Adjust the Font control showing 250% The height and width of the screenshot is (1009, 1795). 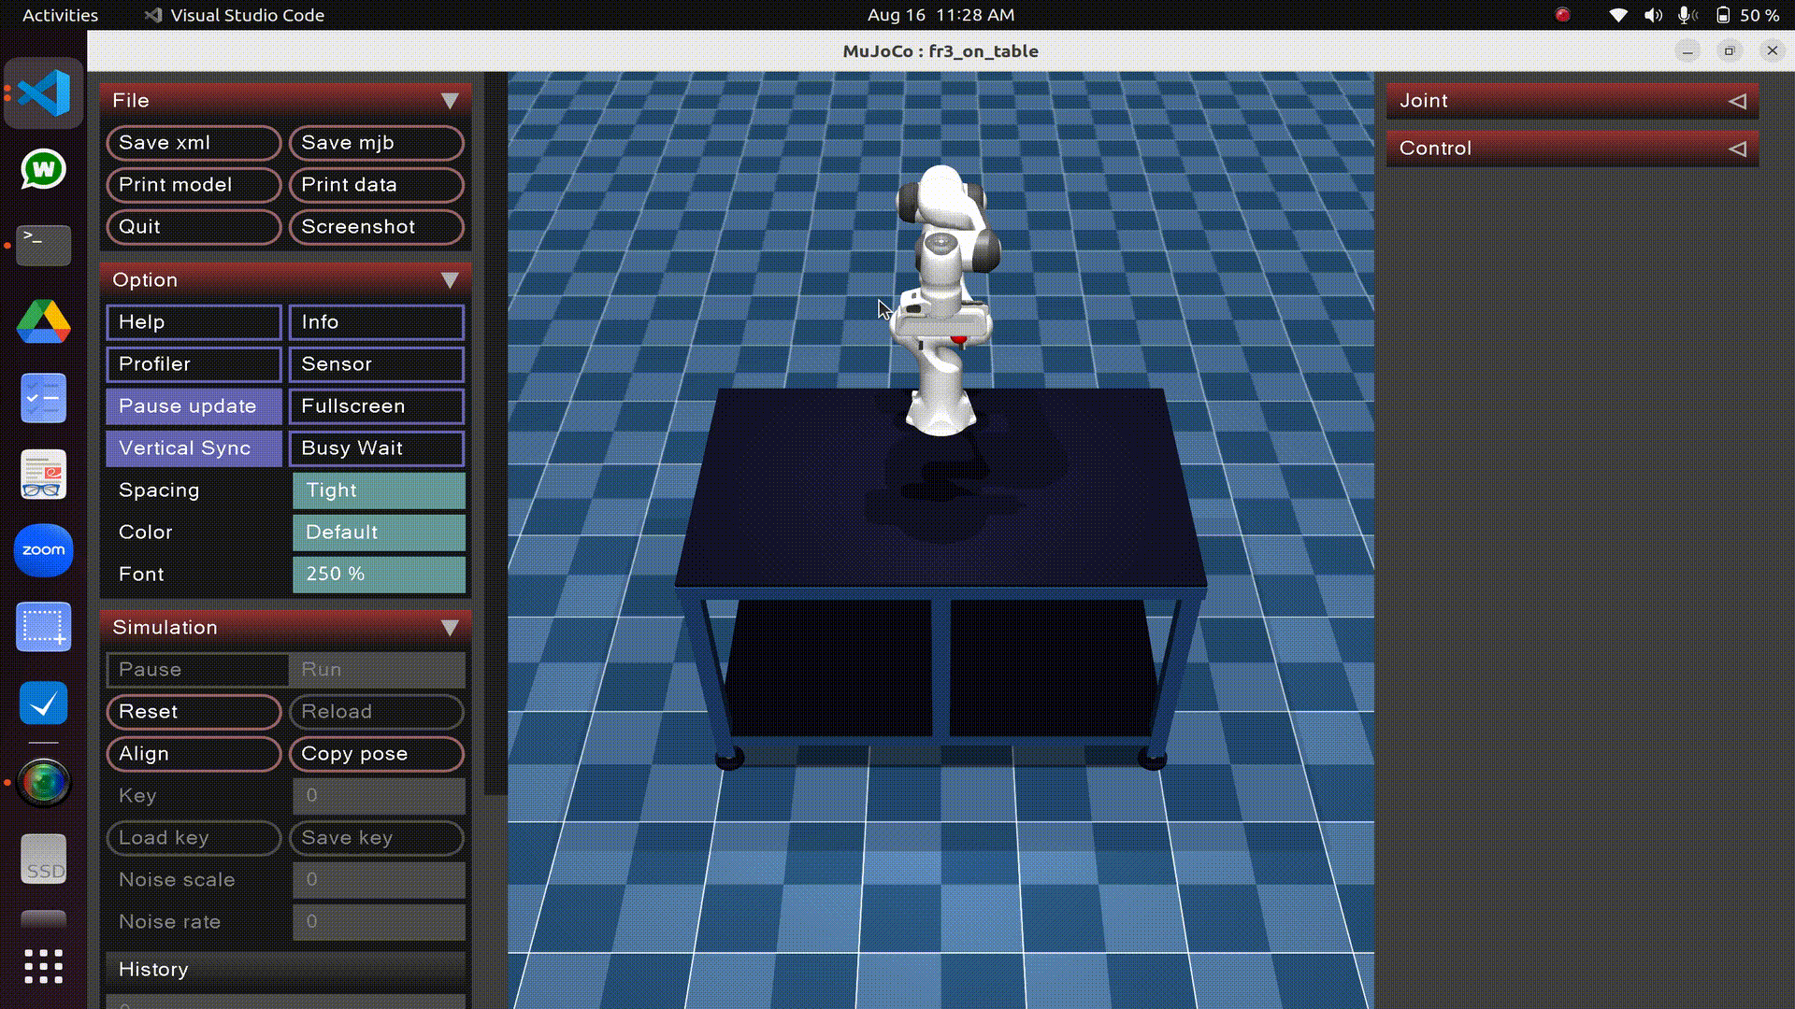(x=378, y=574)
